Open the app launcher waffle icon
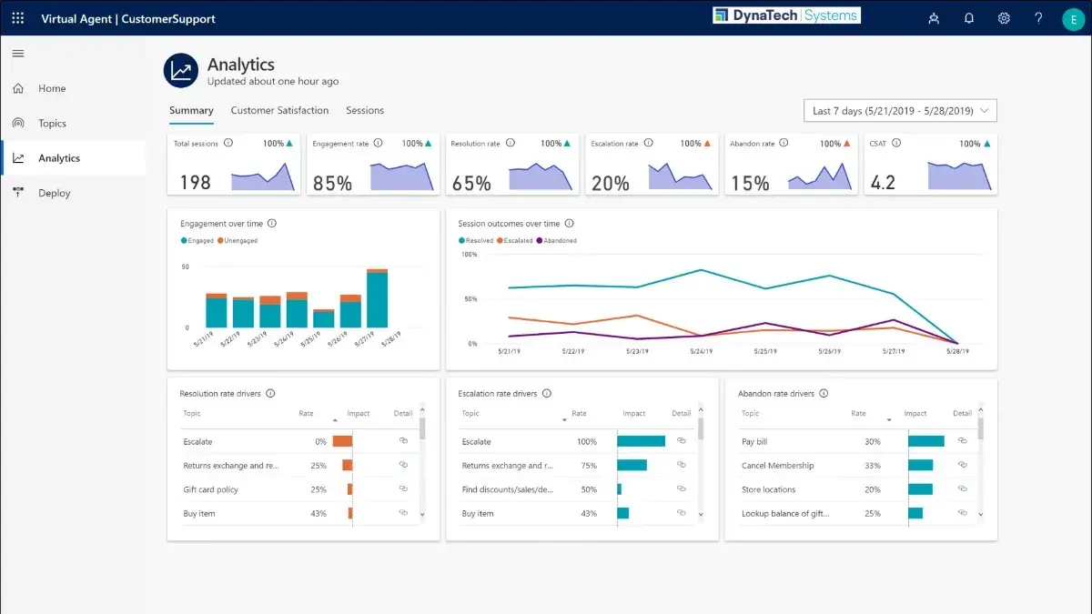 point(17,18)
